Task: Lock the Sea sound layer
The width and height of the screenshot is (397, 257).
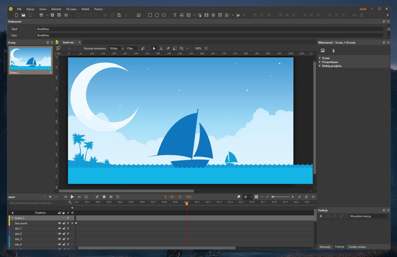Action: coord(64,223)
